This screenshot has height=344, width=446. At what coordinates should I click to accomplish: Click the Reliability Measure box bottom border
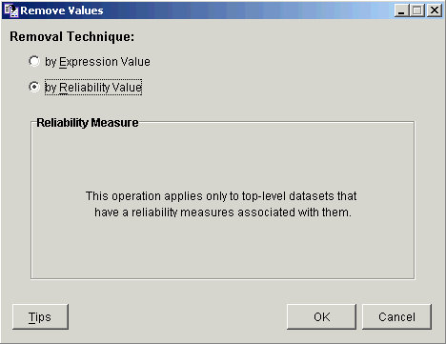click(x=222, y=278)
